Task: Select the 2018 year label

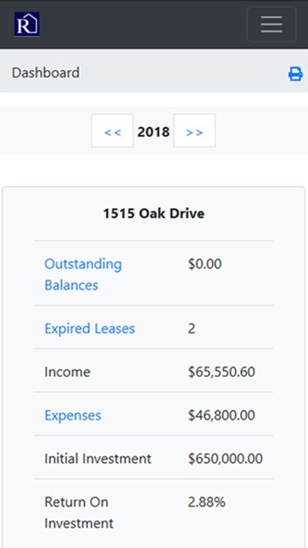Action: (x=153, y=131)
